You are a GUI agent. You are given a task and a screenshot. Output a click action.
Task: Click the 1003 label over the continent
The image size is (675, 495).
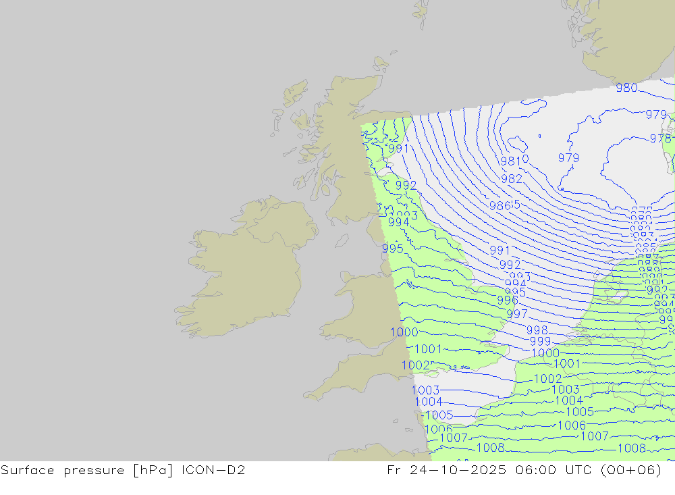coord(566,390)
